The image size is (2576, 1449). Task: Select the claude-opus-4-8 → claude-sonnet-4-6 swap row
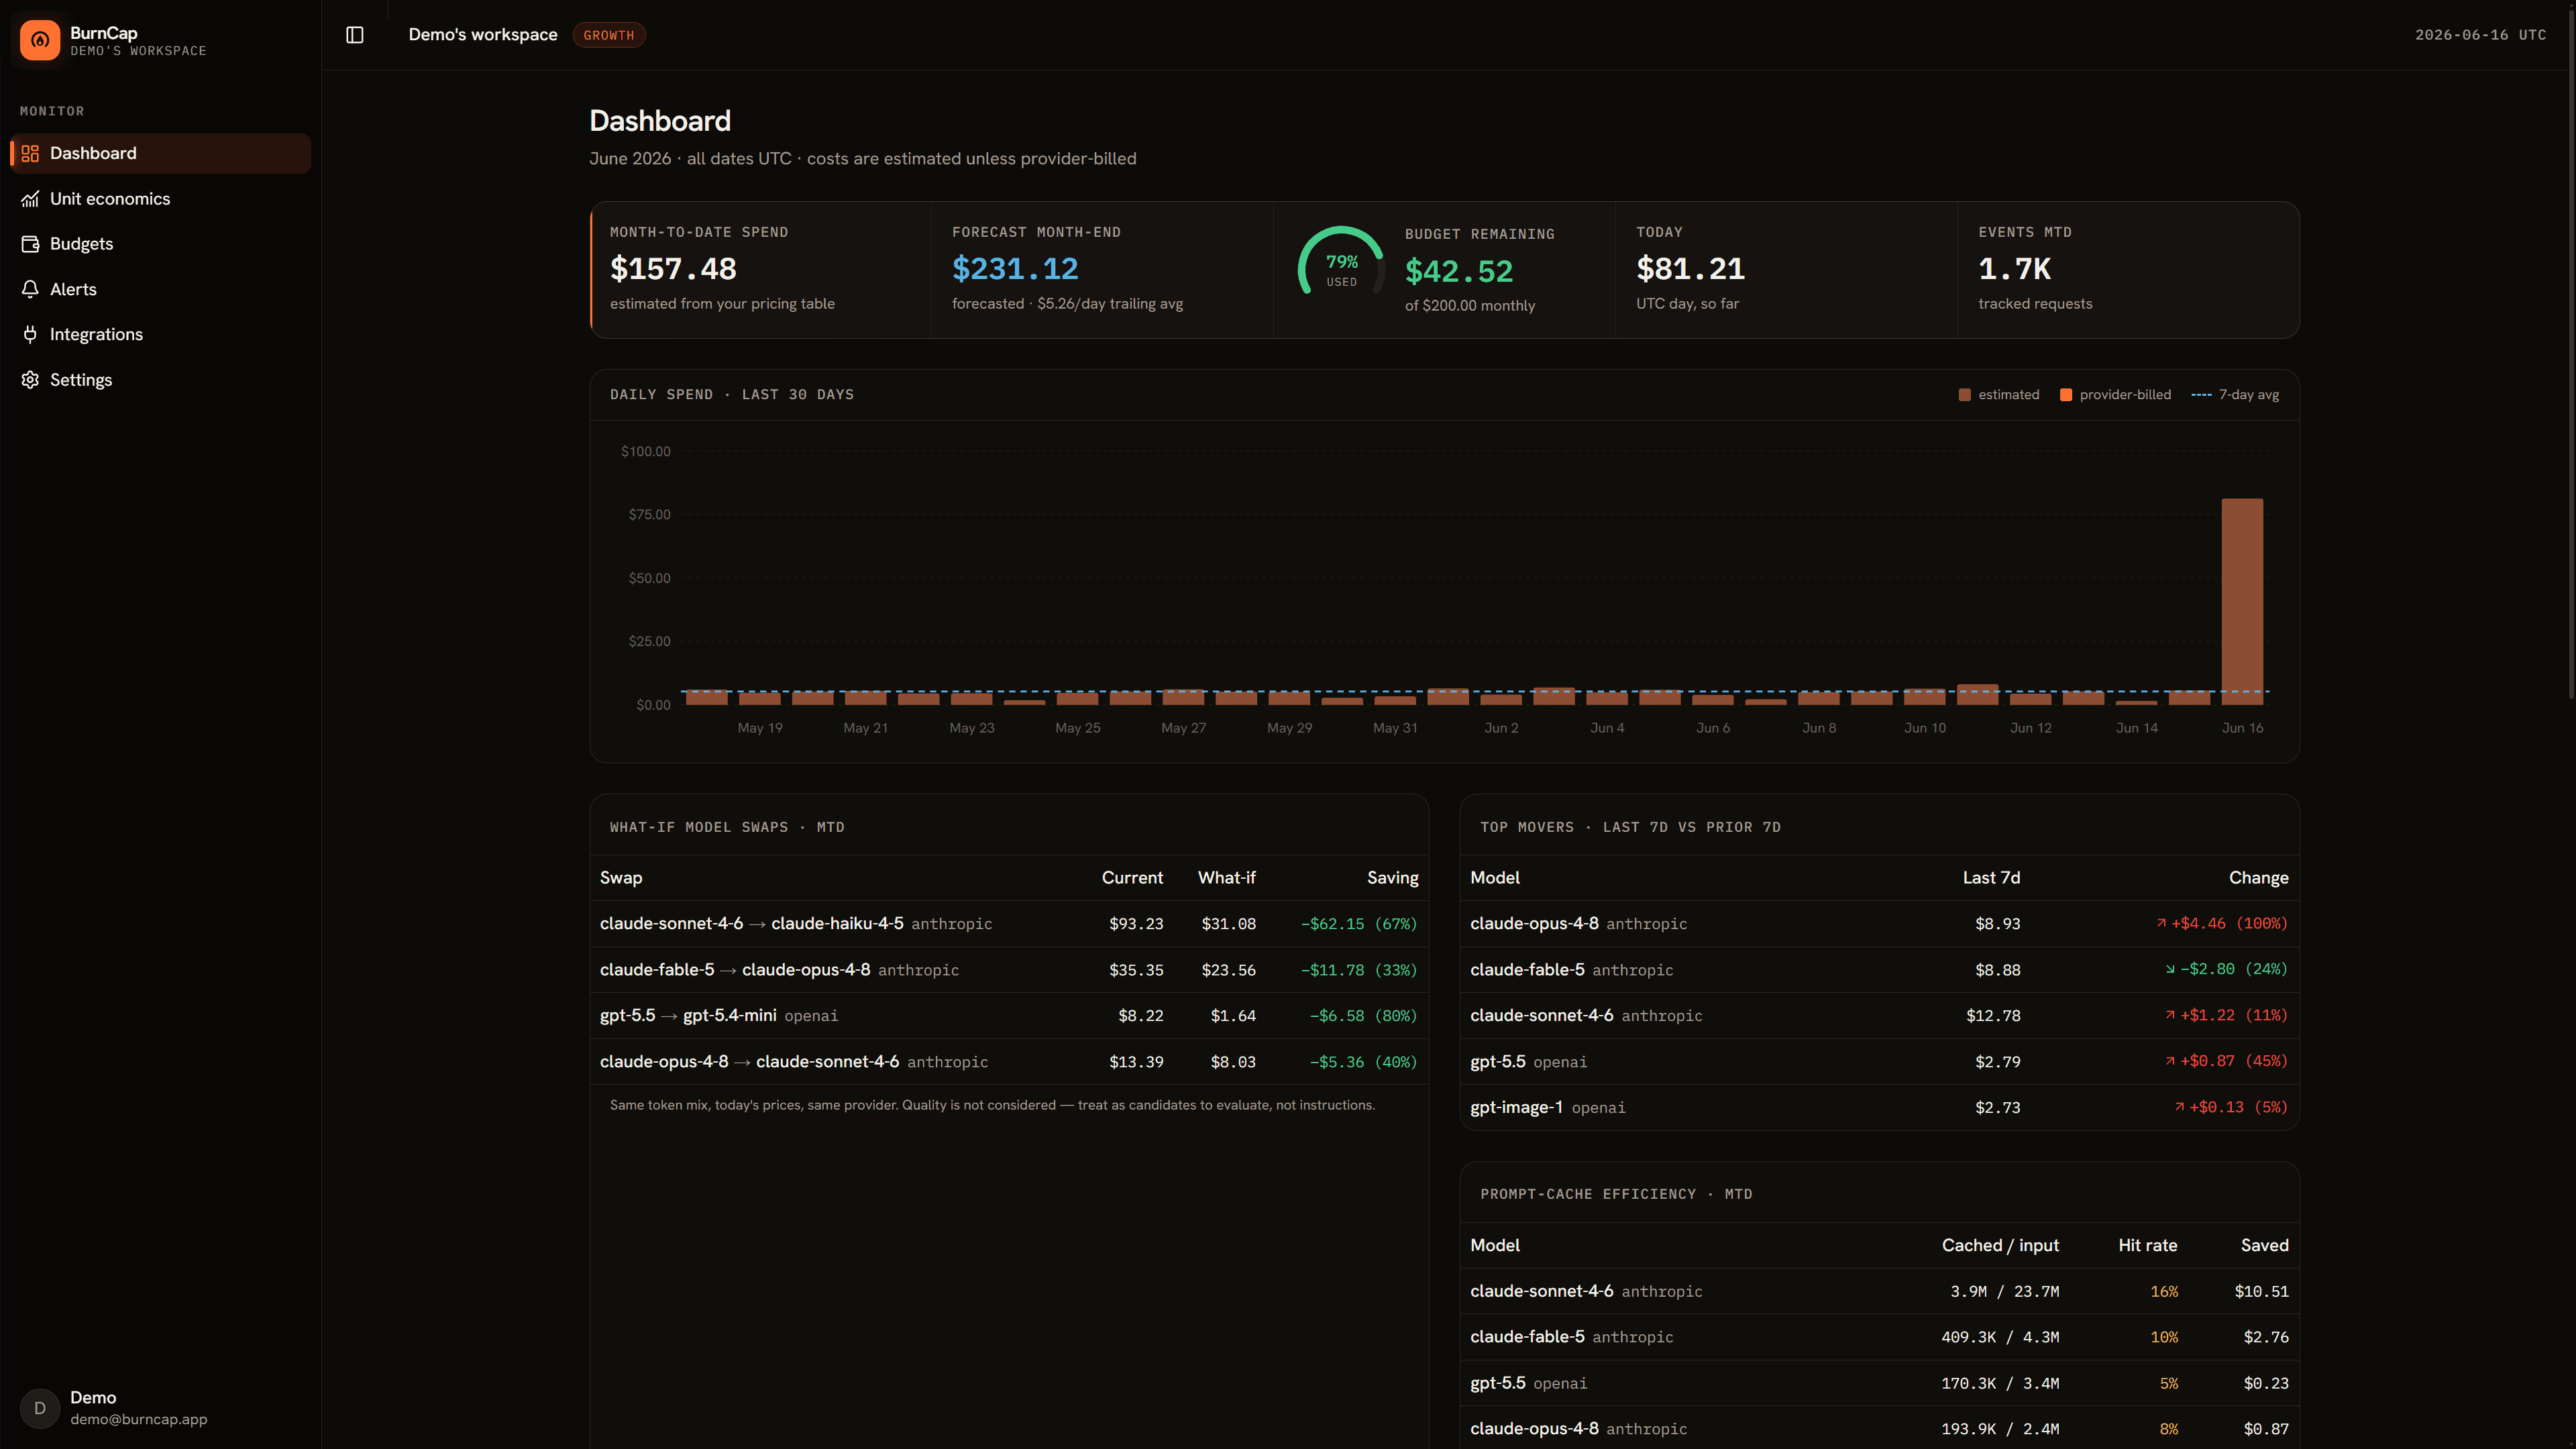coord(1009,1061)
